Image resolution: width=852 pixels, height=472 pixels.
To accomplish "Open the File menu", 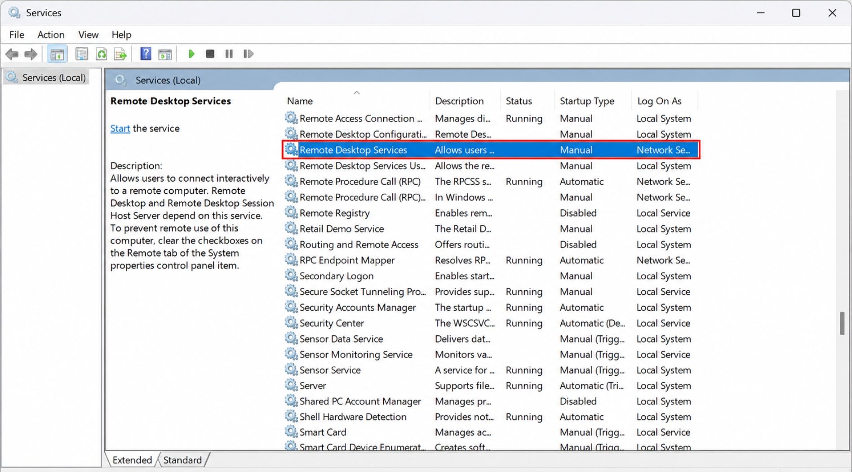I will tap(17, 35).
